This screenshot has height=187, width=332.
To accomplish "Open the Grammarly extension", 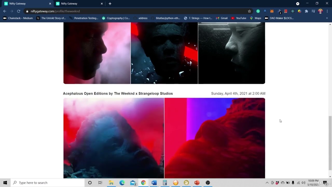I will (258, 11).
